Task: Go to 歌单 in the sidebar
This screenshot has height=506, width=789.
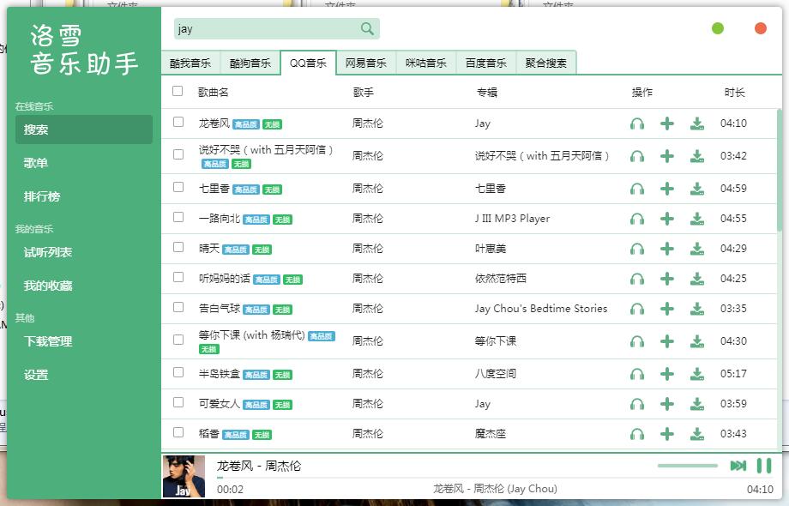Action: pos(84,163)
